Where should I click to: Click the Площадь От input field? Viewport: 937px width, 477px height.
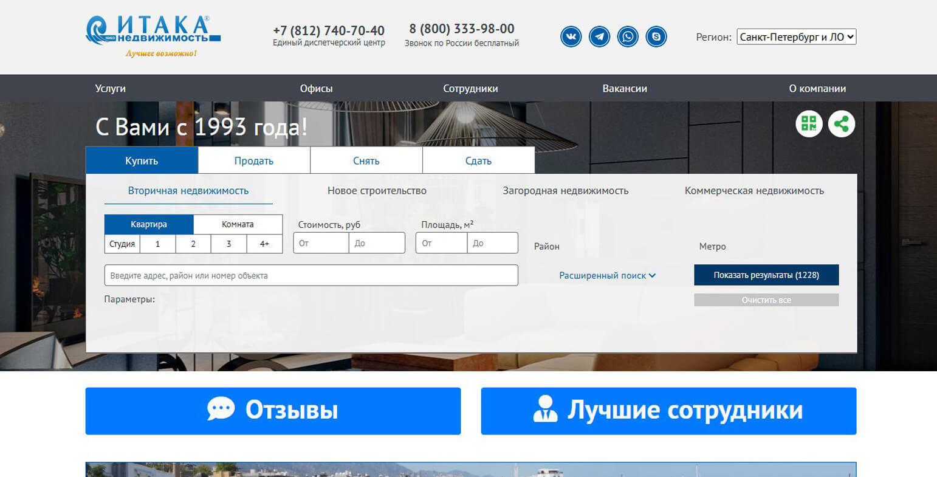[x=441, y=243]
